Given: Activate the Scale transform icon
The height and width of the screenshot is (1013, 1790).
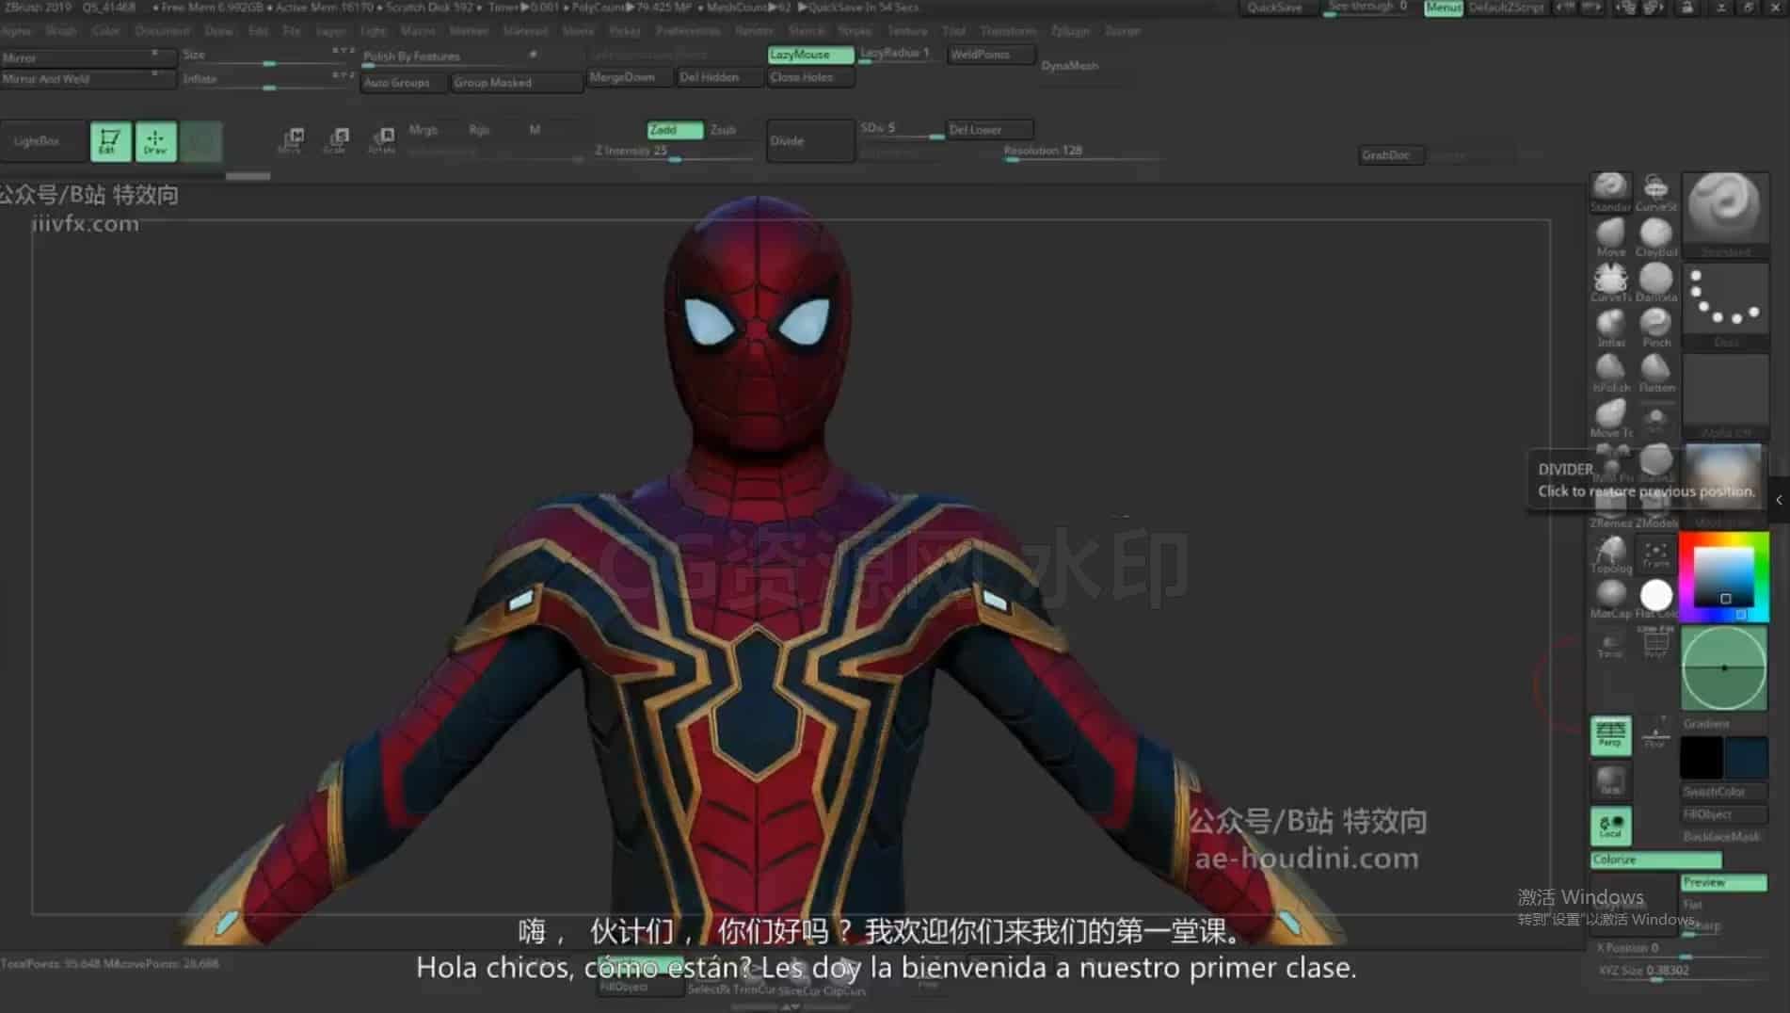Looking at the screenshot, I should pos(336,140).
